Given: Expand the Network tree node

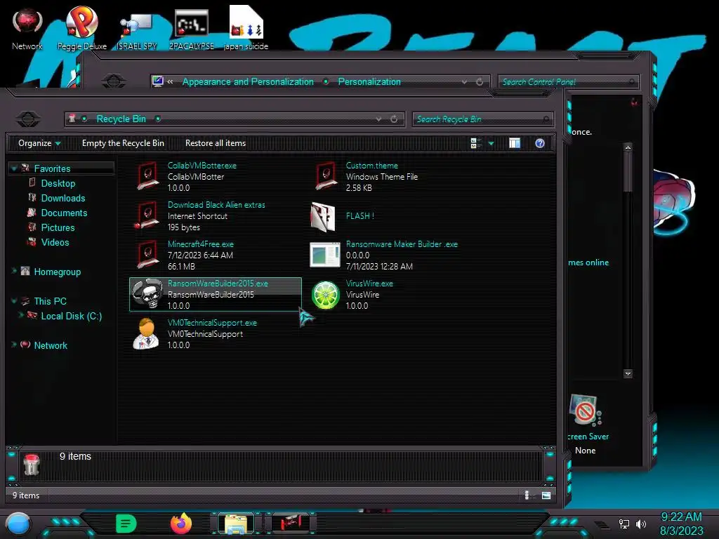Looking at the screenshot, I should click(x=14, y=345).
